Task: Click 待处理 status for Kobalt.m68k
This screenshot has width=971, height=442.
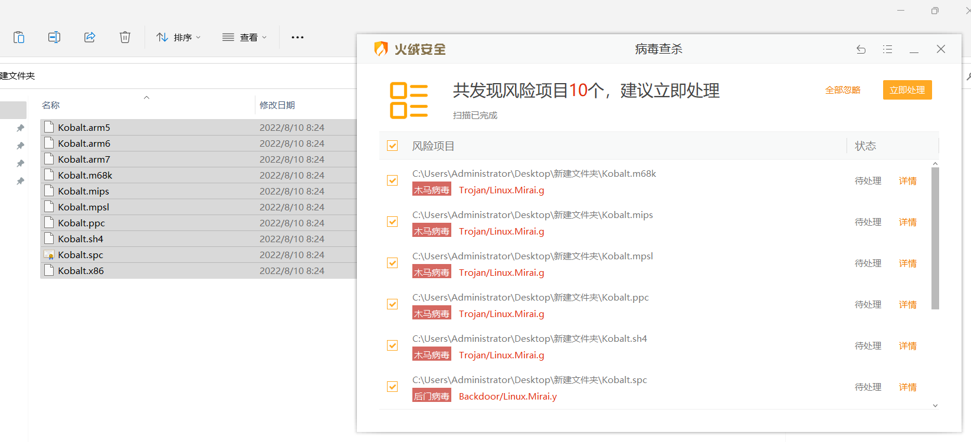Action: coord(868,181)
